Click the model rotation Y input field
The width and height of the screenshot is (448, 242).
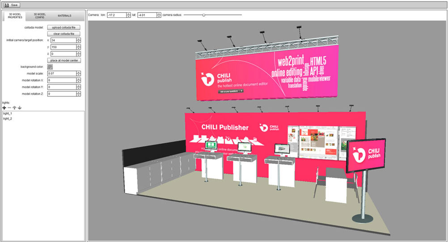pos(62,87)
